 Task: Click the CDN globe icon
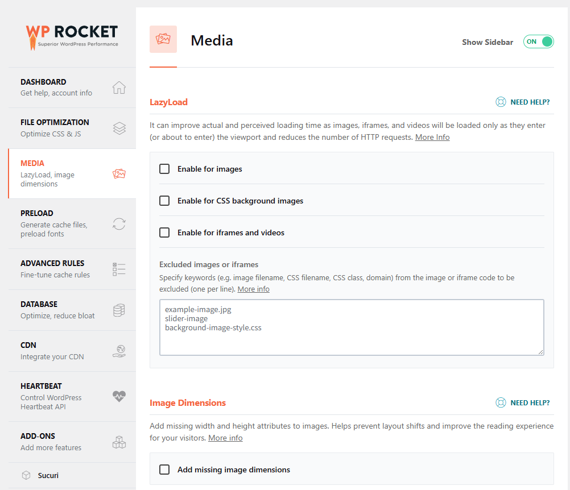click(x=119, y=351)
